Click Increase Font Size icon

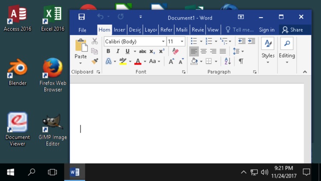(x=171, y=61)
